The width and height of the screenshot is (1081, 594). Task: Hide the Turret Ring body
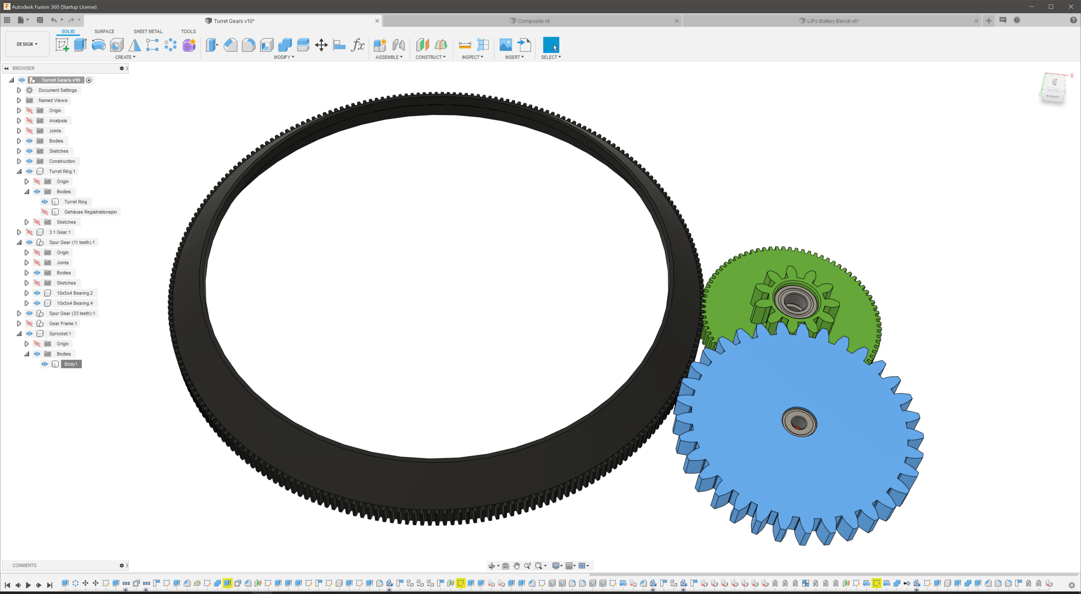[45, 202]
